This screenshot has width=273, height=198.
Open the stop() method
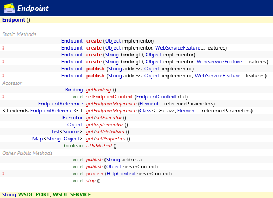(91, 181)
